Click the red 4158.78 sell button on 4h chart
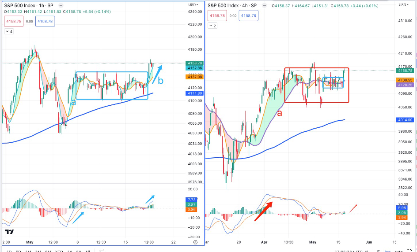The width and height of the screenshot is (417, 252). tap(217, 16)
